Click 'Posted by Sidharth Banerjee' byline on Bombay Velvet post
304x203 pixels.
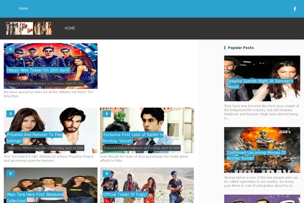pos(141,148)
